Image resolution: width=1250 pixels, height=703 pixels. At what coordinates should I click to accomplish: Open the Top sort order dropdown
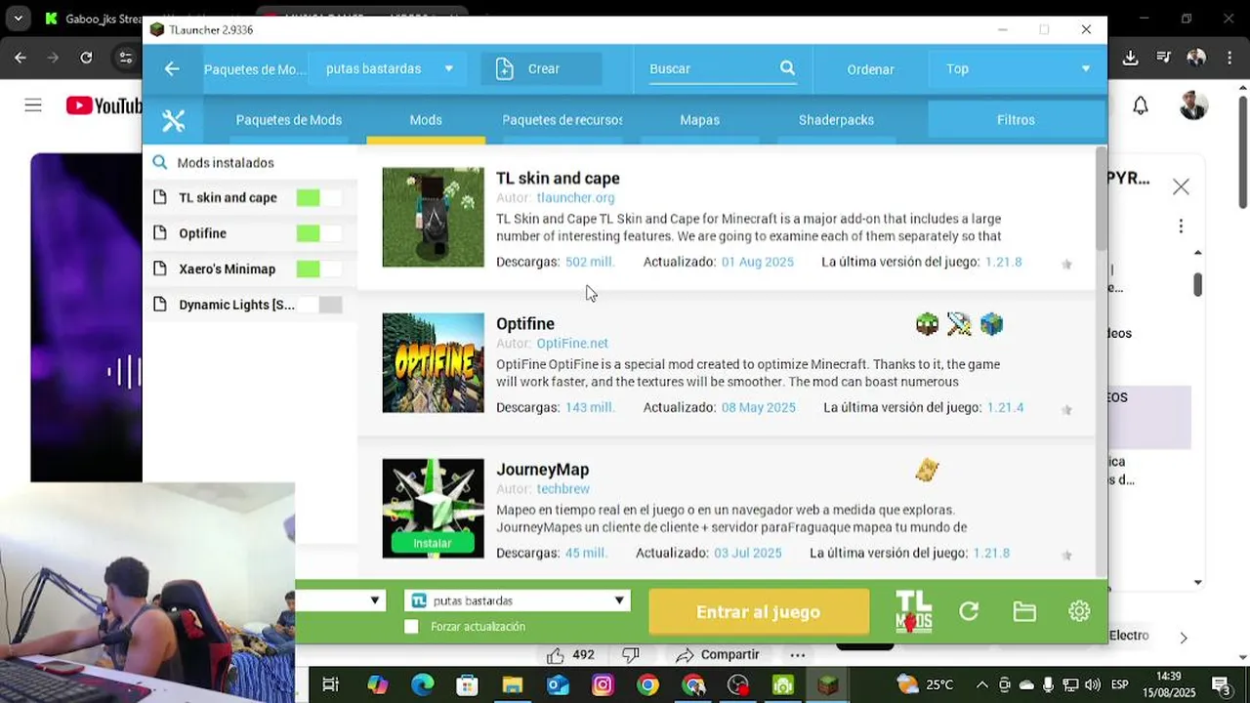[x=1018, y=68]
